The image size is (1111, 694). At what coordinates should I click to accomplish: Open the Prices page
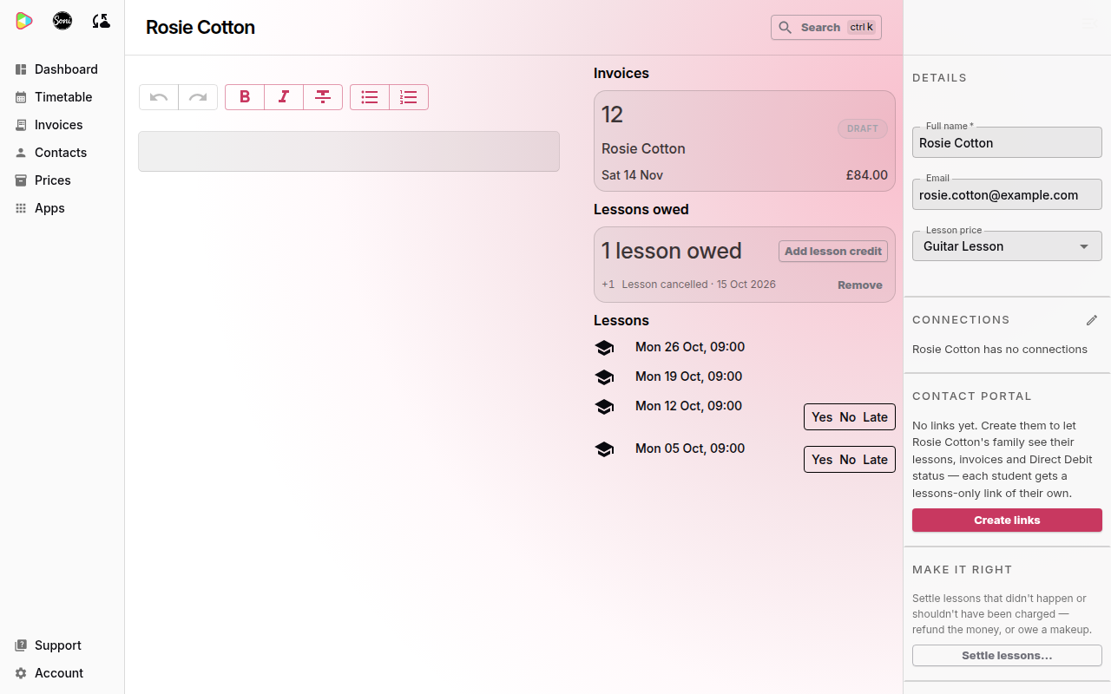[x=62, y=180]
